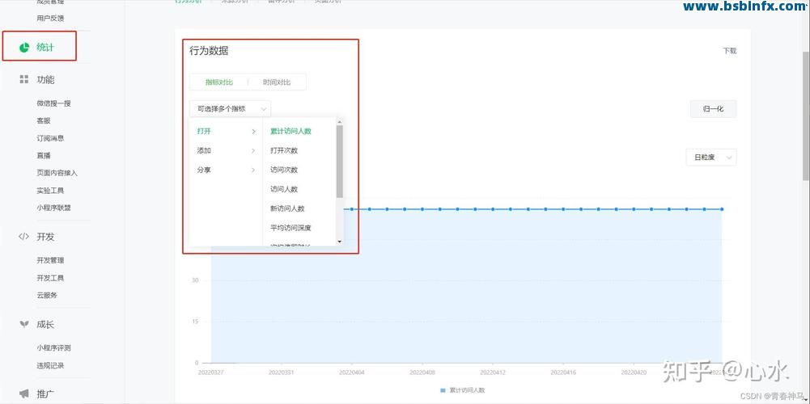Switch to the 时间对比 tab
Screen dimensions: 810x404
coord(277,82)
